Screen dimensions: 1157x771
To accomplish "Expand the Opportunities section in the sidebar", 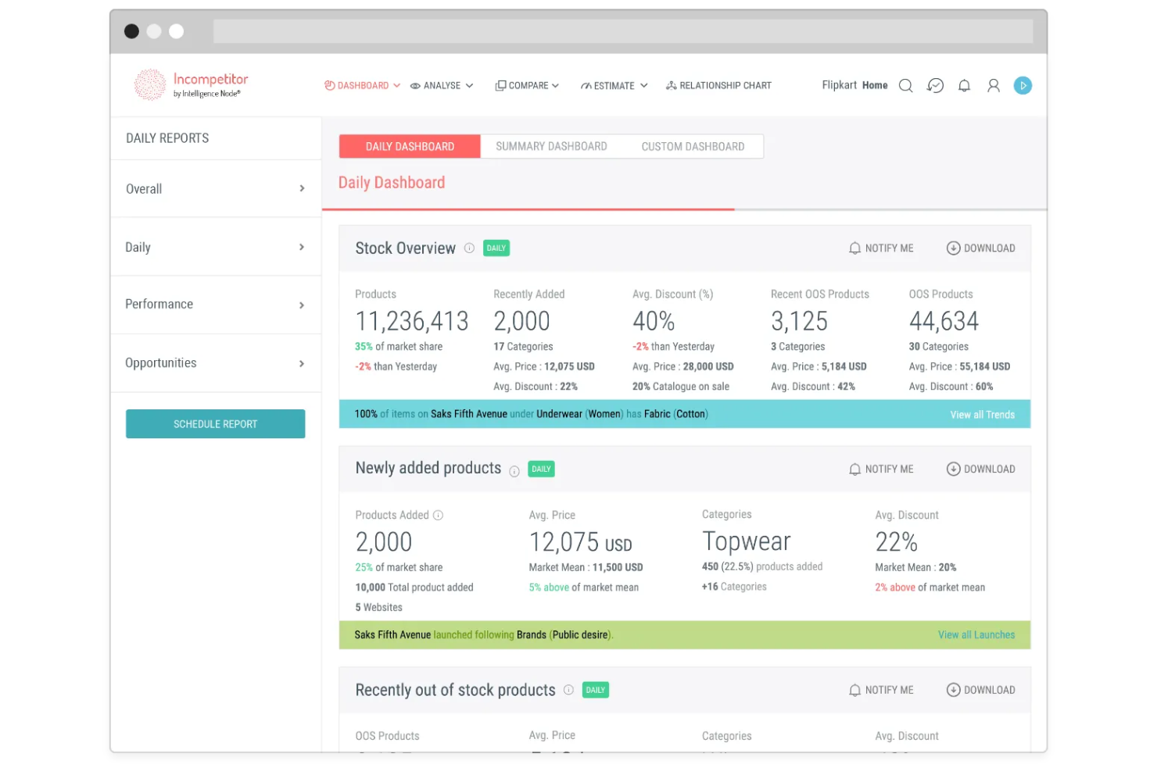I will click(x=215, y=362).
